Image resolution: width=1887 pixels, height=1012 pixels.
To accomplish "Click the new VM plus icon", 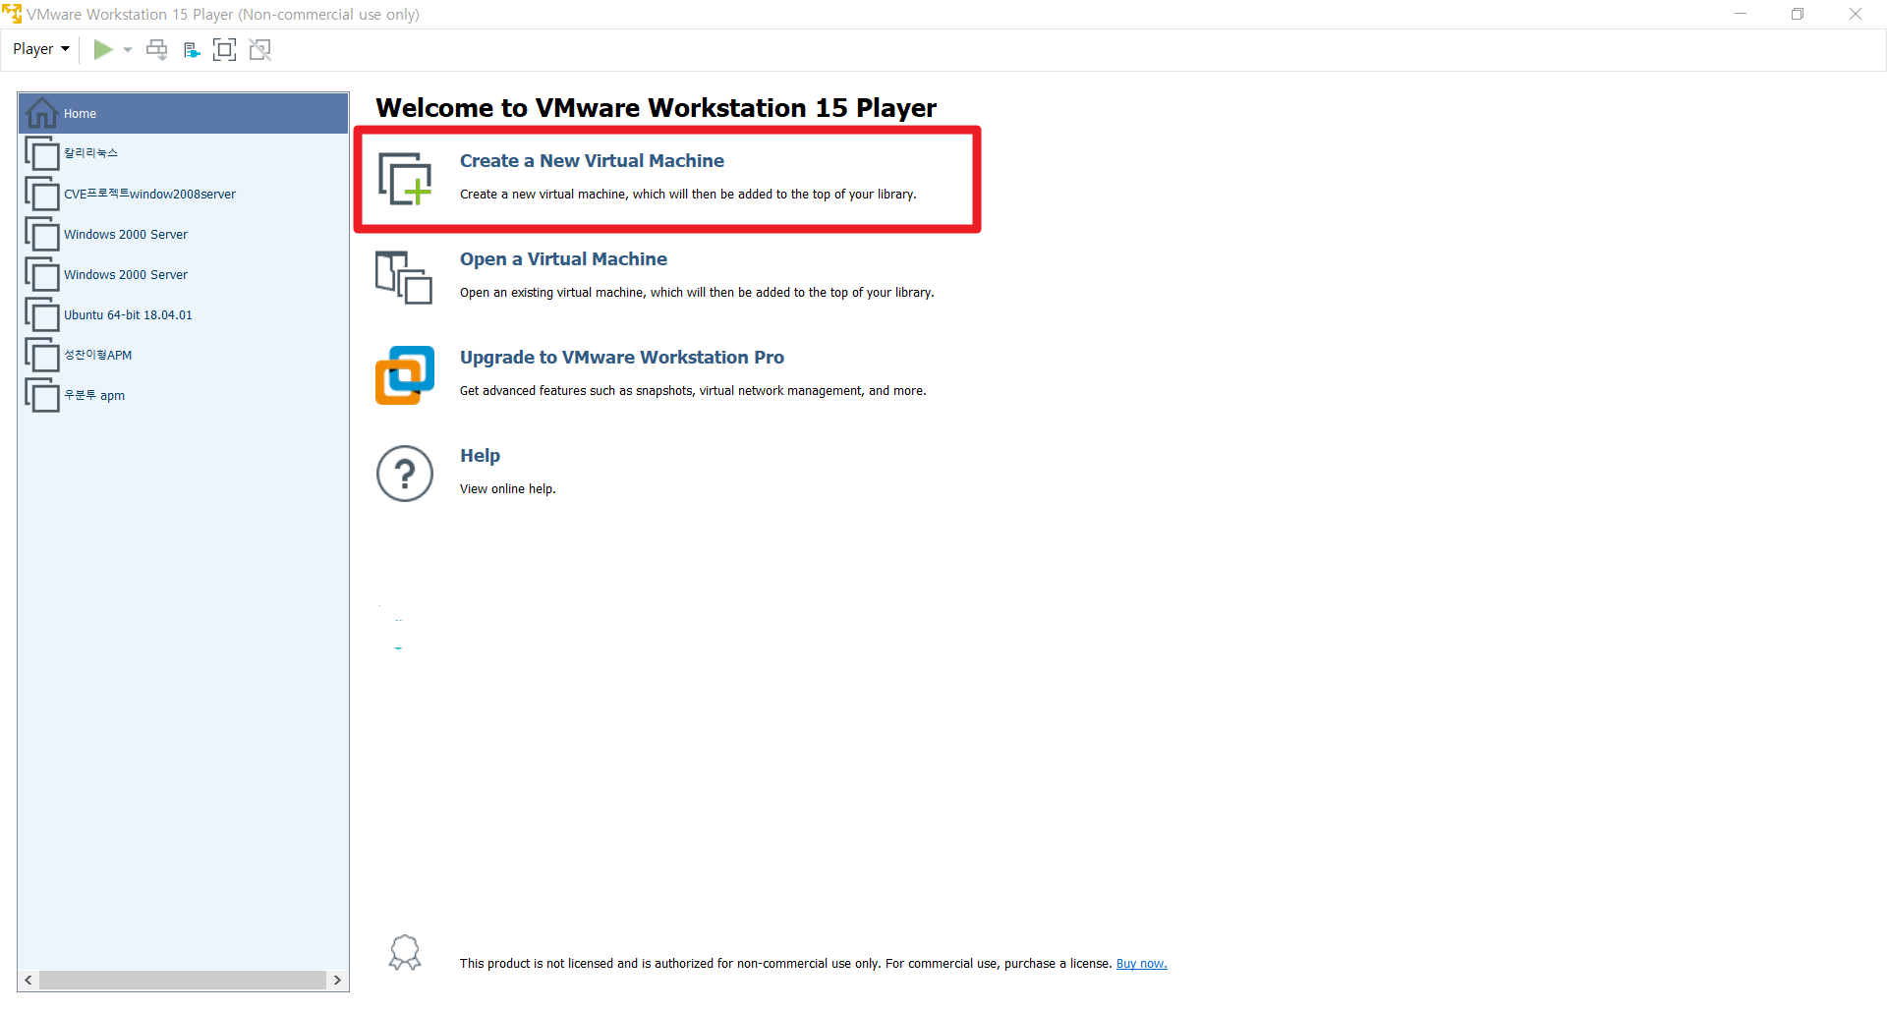I will click(x=405, y=179).
